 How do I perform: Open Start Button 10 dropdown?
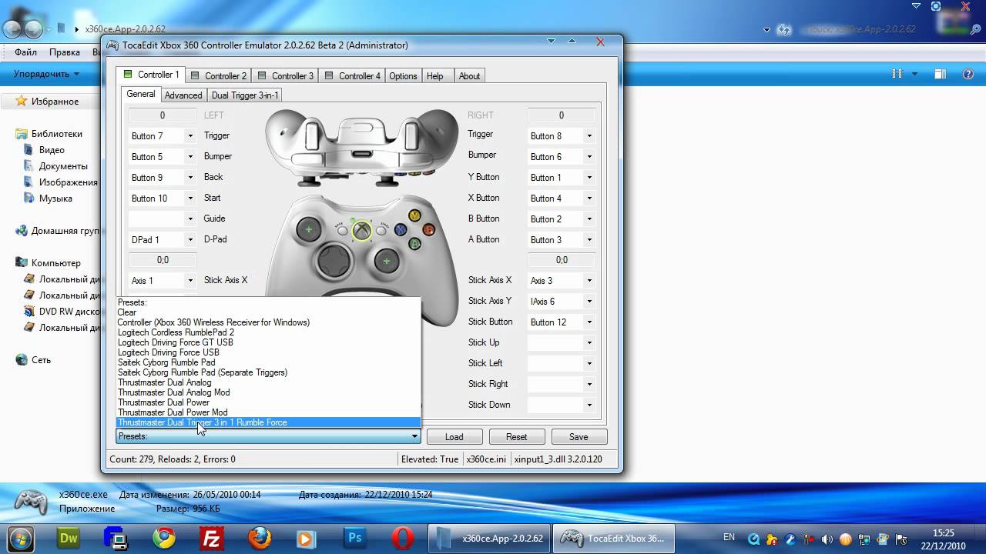(190, 199)
